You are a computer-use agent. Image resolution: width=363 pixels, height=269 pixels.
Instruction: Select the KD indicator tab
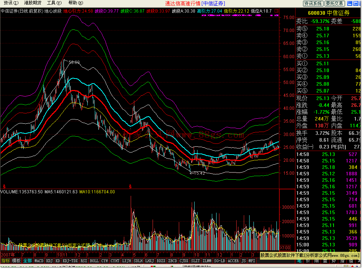(58, 261)
